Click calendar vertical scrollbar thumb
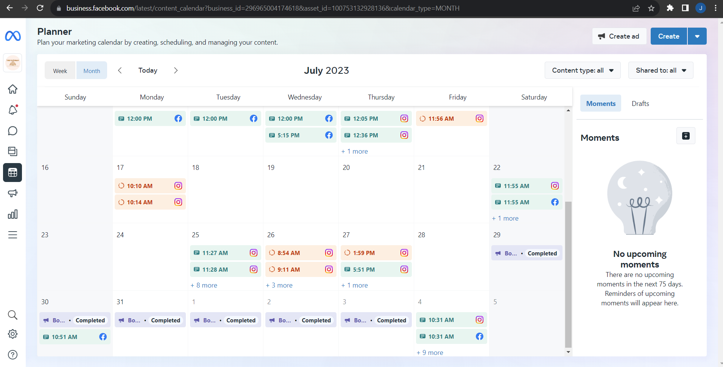 [x=568, y=274]
